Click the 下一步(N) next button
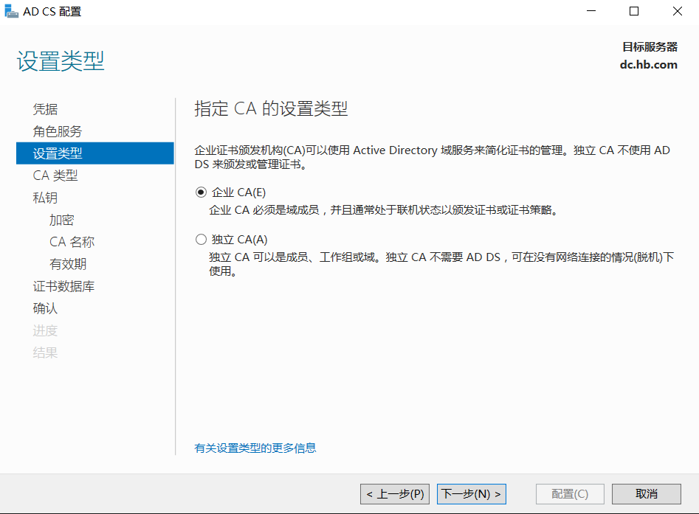The height and width of the screenshot is (514, 699). coord(472,494)
